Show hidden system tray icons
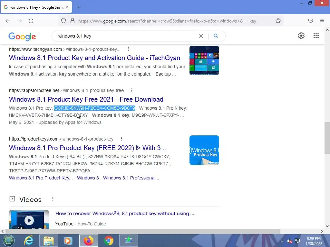 click(x=282, y=241)
